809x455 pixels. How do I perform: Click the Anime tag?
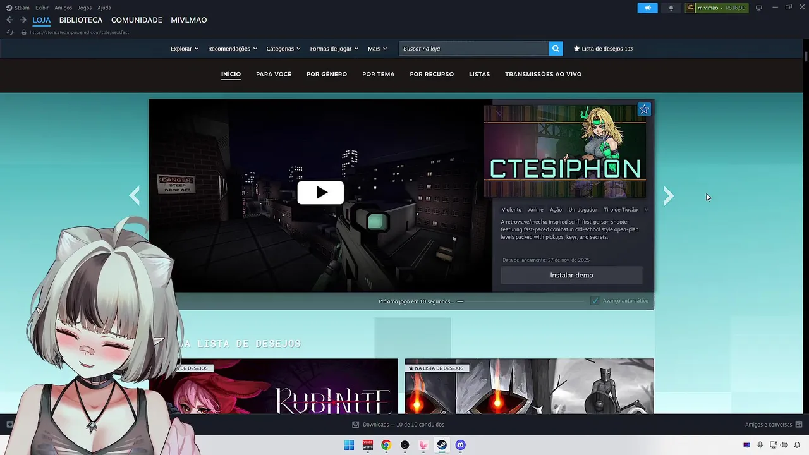(x=536, y=210)
